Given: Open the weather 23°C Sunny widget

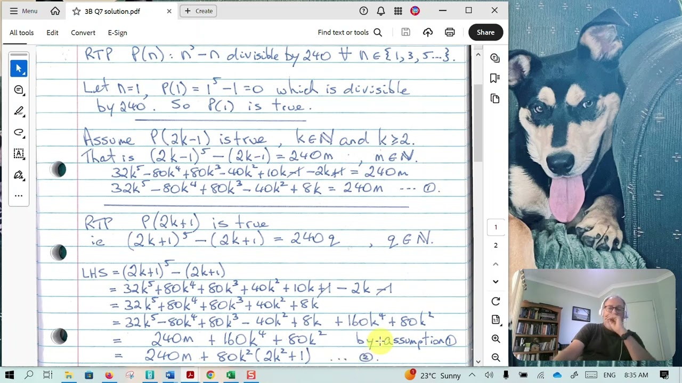Looking at the screenshot, I should pyautogui.click(x=432, y=375).
